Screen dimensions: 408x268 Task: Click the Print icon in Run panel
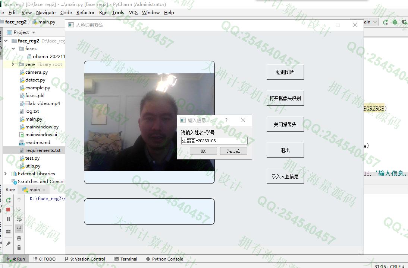[x=19, y=238]
